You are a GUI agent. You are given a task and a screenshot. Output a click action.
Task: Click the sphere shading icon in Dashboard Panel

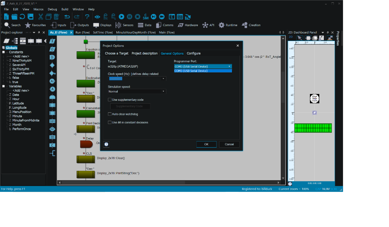coord(315,38)
